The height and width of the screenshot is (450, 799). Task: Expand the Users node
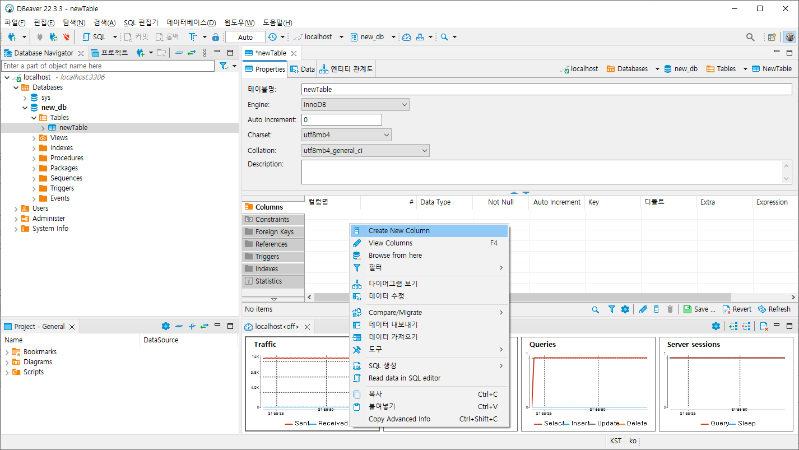click(x=16, y=208)
